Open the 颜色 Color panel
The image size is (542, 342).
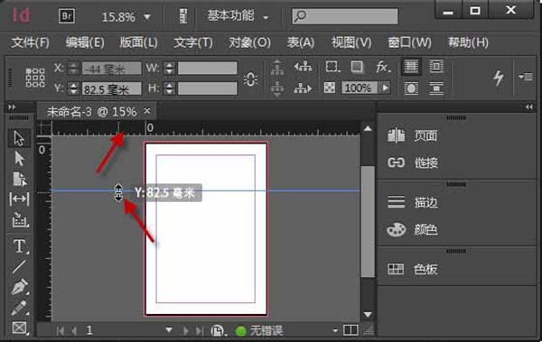pyautogui.click(x=413, y=229)
